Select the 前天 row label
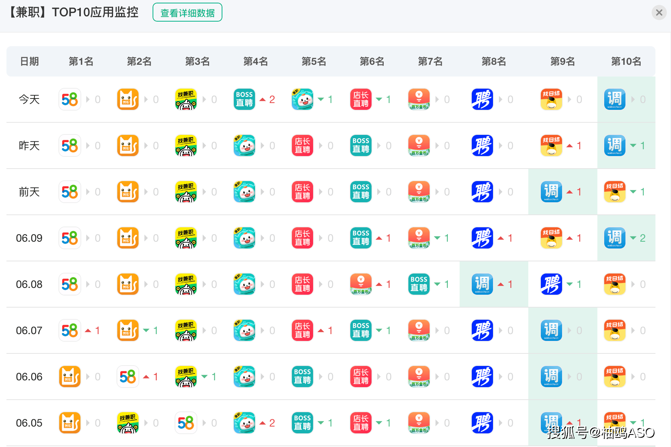 pos(29,192)
